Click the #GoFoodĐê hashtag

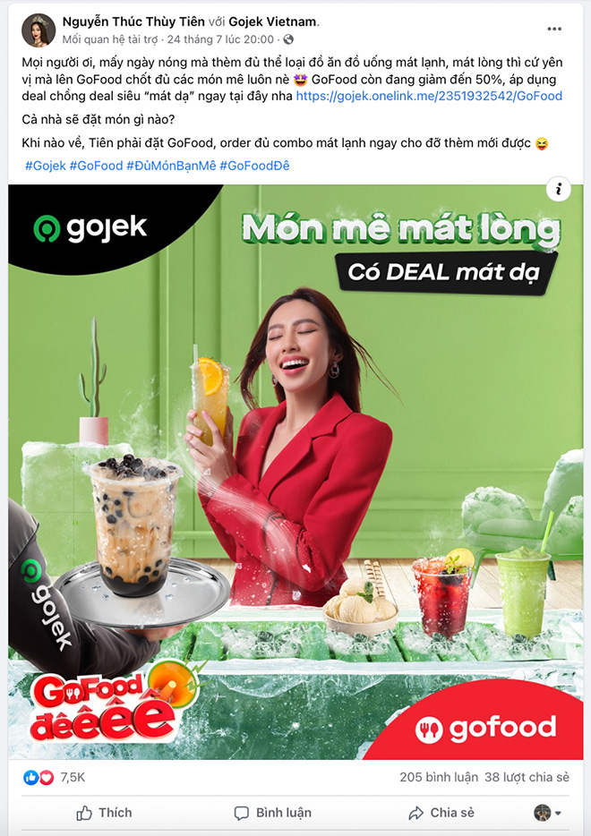tap(254, 166)
